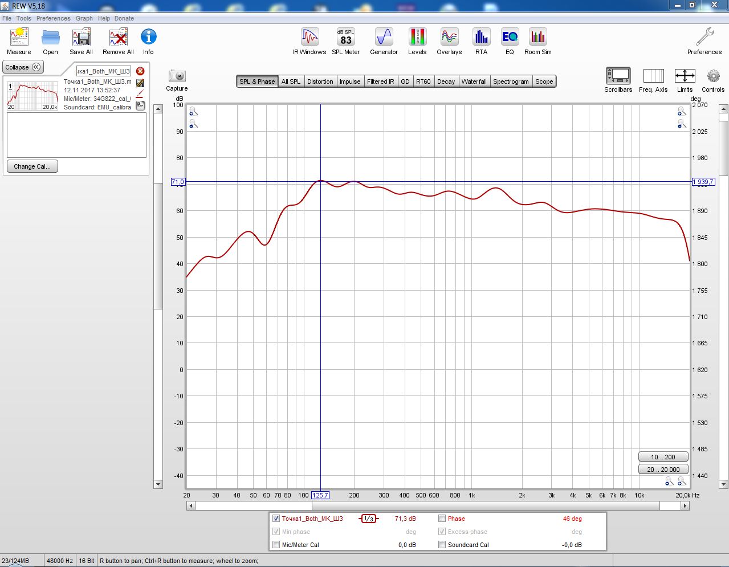Click the Measure icon in toolbar
The width and height of the screenshot is (729, 567).
coord(19,38)
